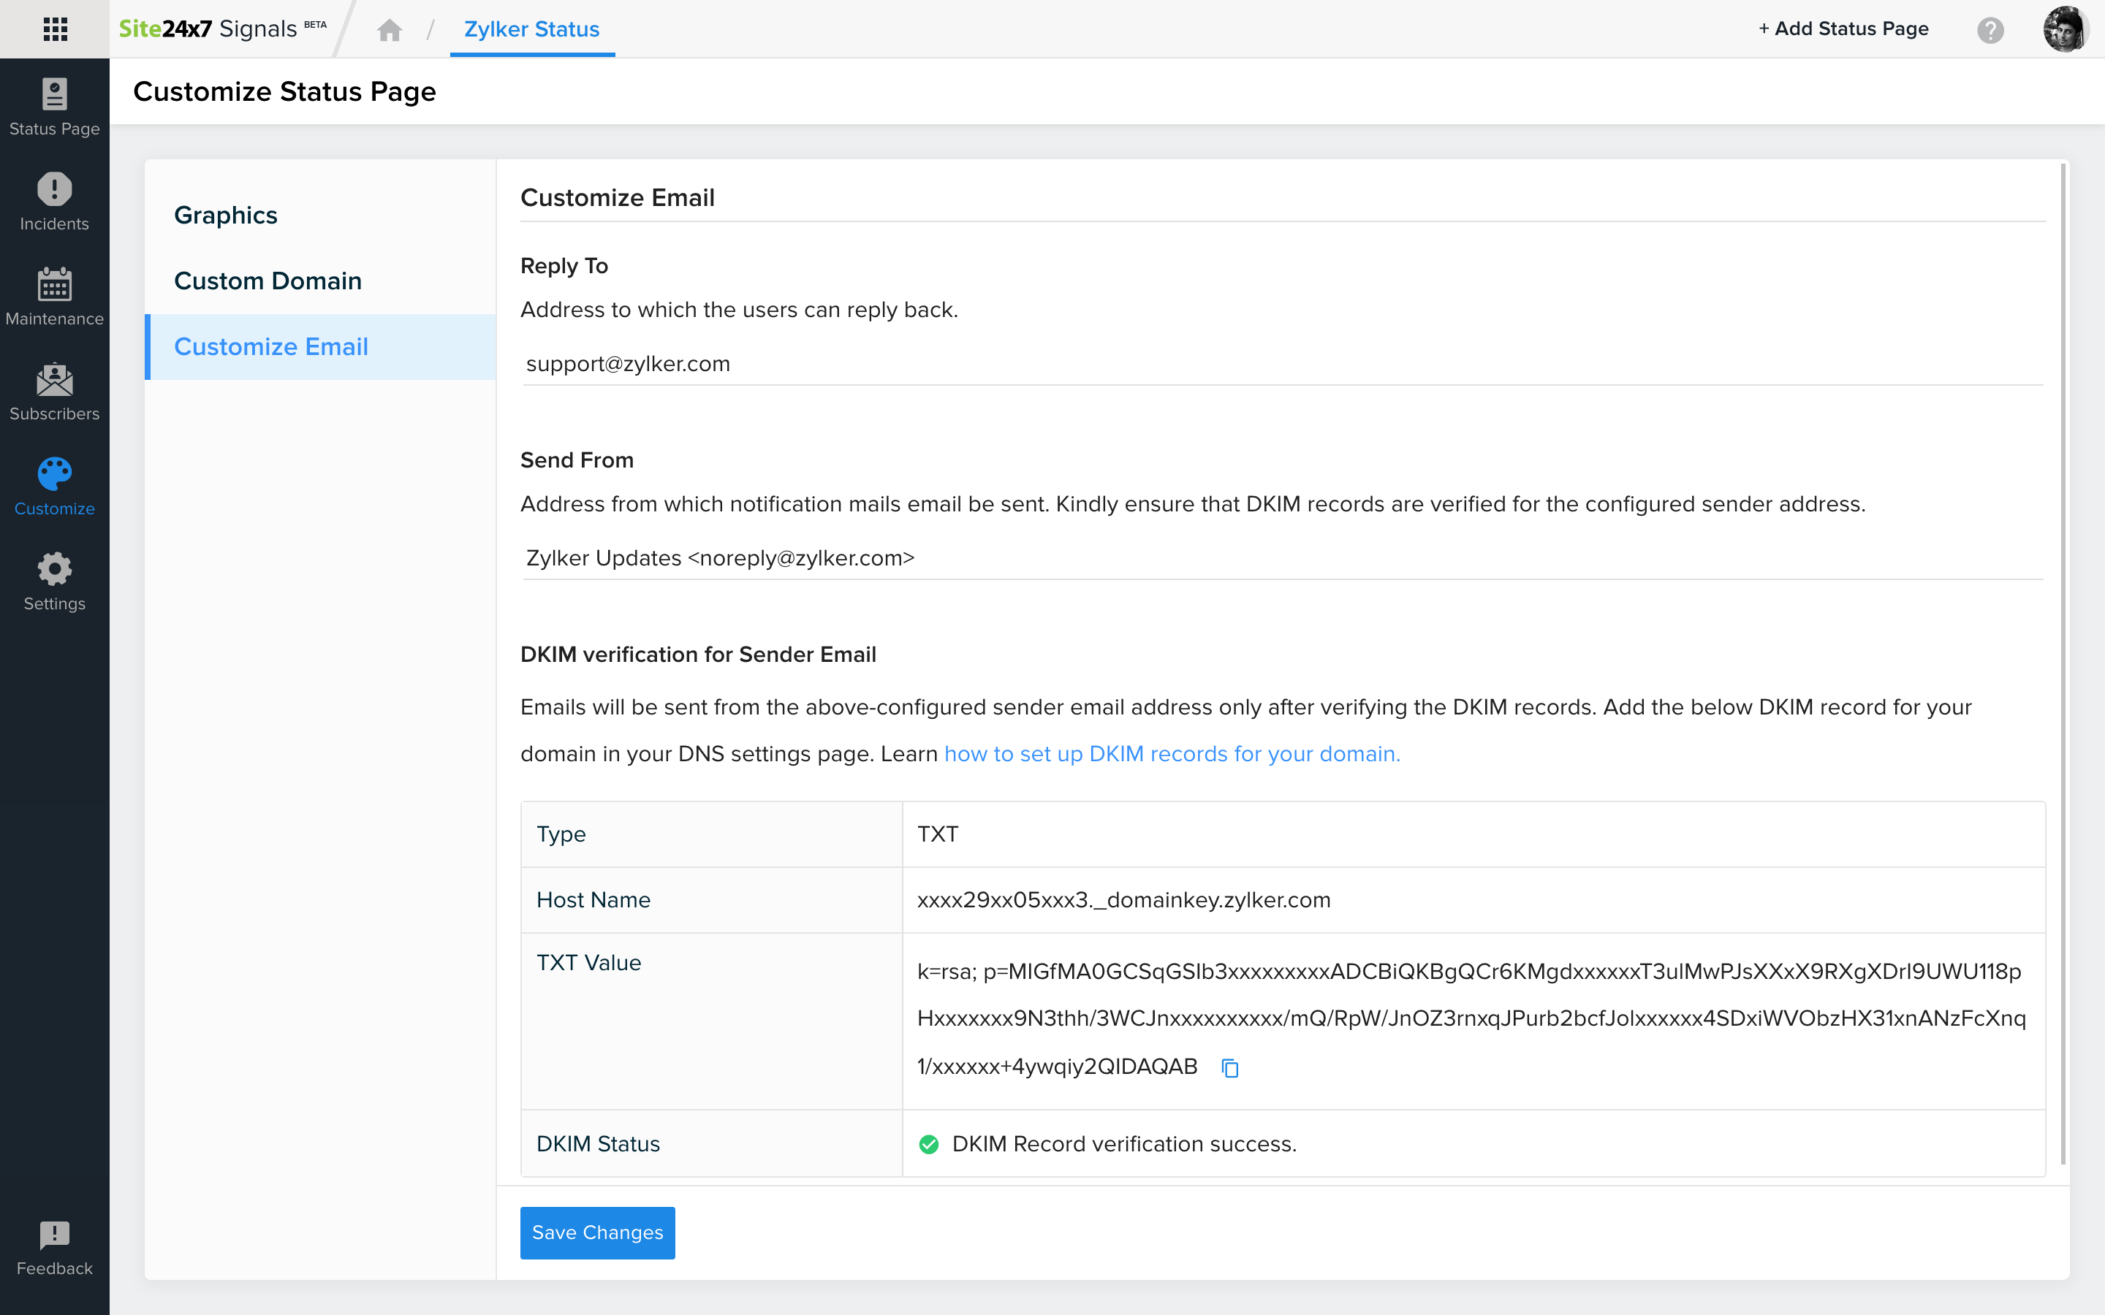Open the apps grid launcher icon
The image size is (2105, 1315).
coord(55,28)
